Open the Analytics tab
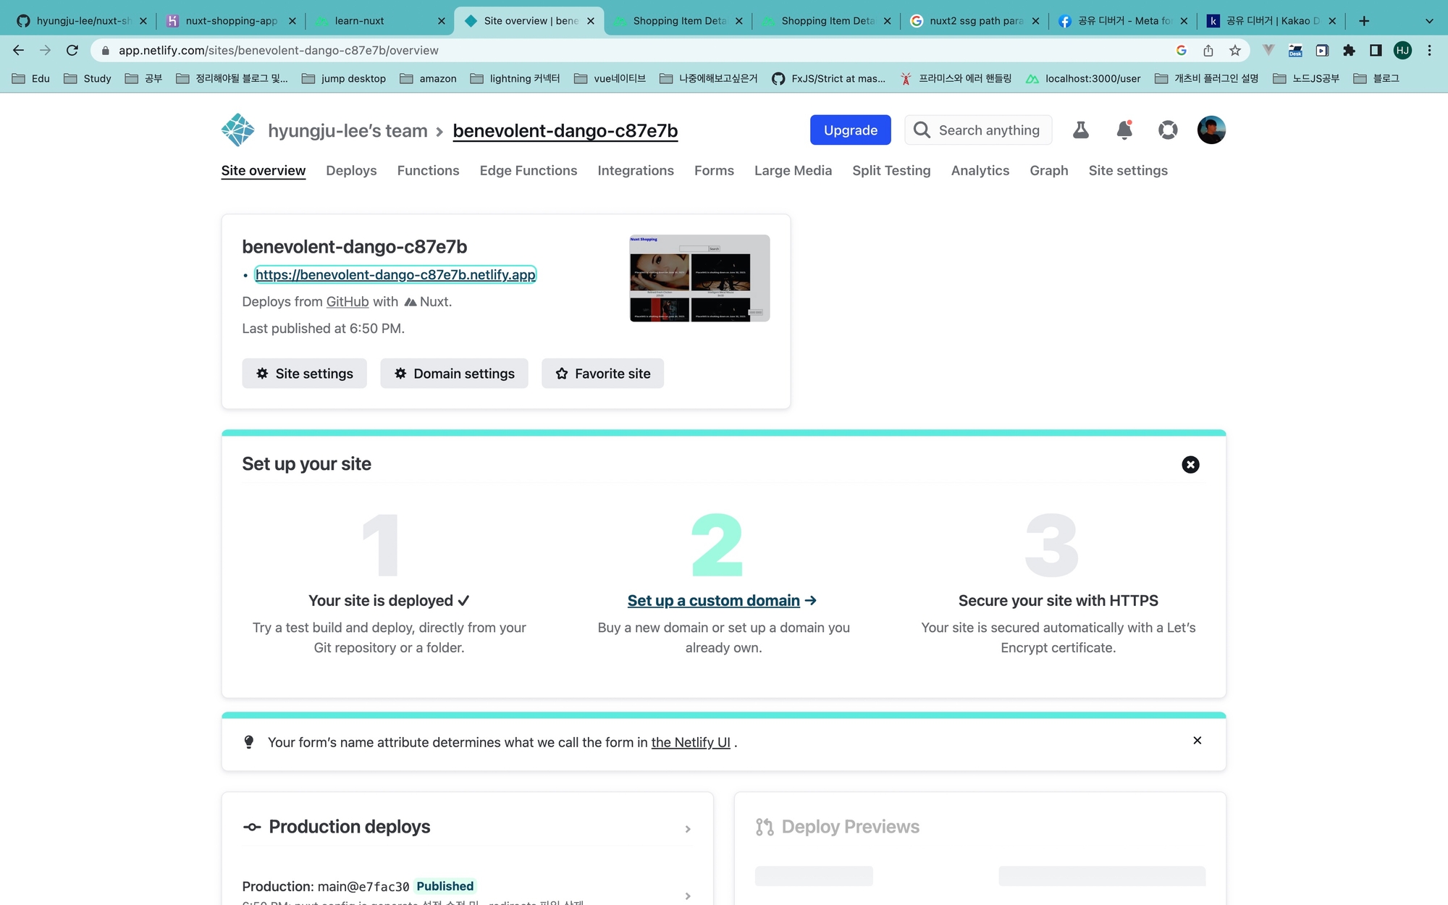This screenshot has width=1448, height=905. [x=980, y=171]
